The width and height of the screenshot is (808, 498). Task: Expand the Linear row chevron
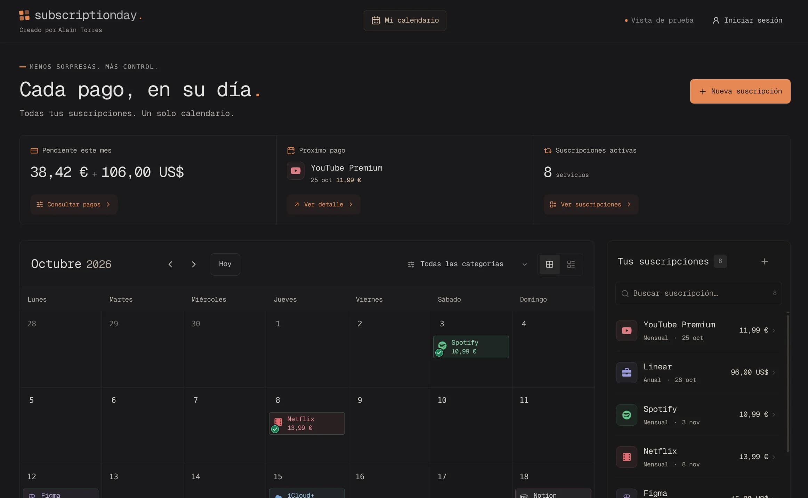pyautogui.click(x=774, y=373)
